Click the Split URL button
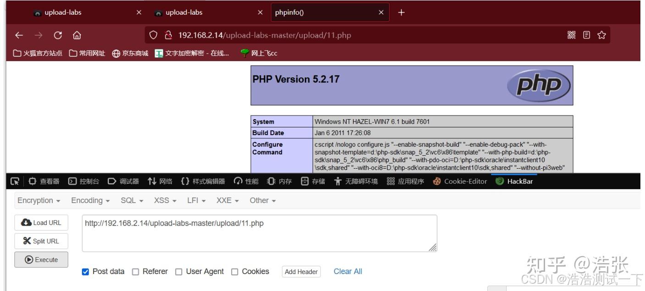 41,241
